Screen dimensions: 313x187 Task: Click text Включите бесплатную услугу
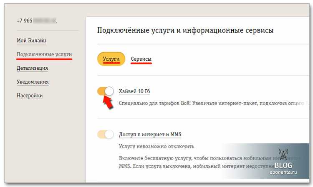point(156,158)
